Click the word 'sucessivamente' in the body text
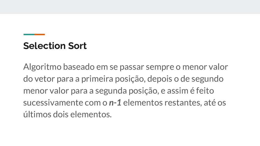 (53, 103)
